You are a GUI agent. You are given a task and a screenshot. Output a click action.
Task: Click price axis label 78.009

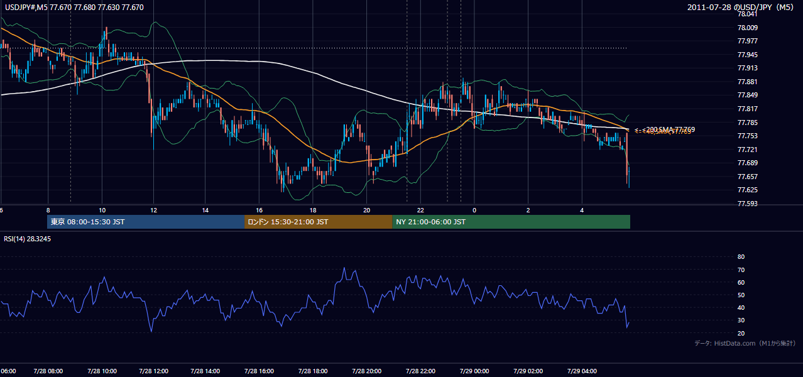[747, 28]
